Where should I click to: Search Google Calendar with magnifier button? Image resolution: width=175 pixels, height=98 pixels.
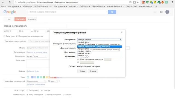(112, 12)
